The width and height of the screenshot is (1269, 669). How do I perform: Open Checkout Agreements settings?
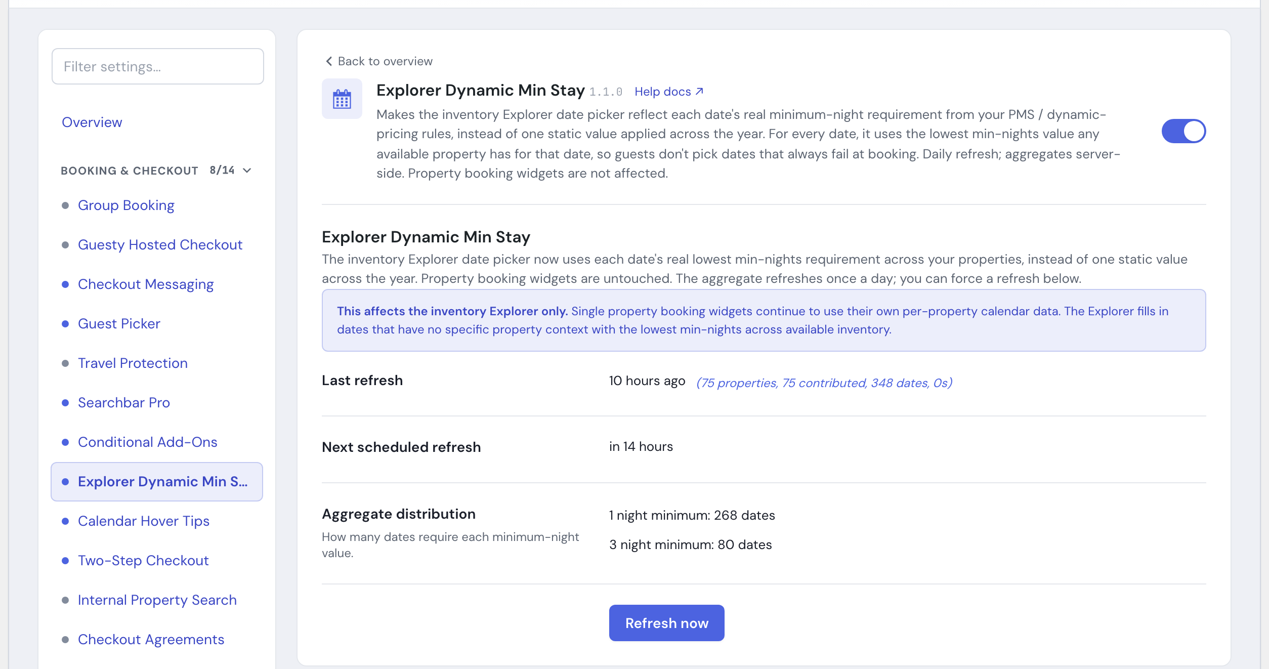[x=151, y=639]
